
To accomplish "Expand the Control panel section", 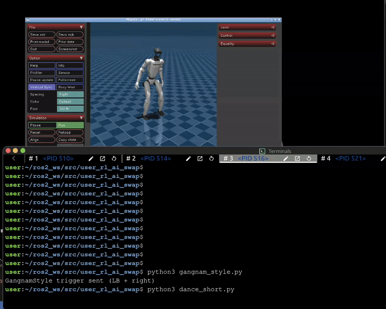I will (x=247, y=35).
